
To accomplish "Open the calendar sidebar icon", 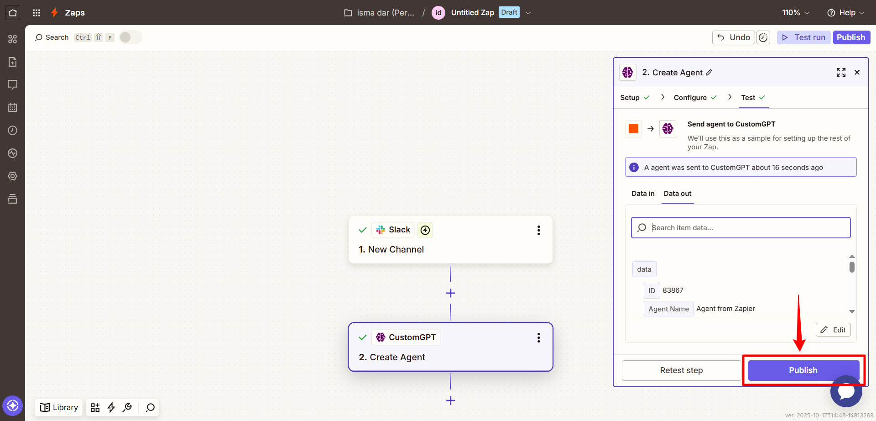I will (x=12, y=108).
